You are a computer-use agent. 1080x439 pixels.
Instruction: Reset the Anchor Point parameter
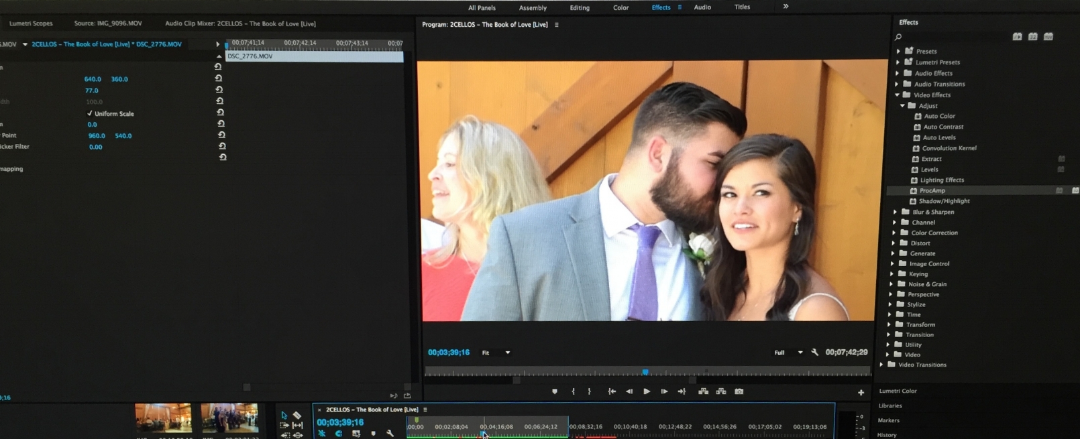(x=222, y=135)
